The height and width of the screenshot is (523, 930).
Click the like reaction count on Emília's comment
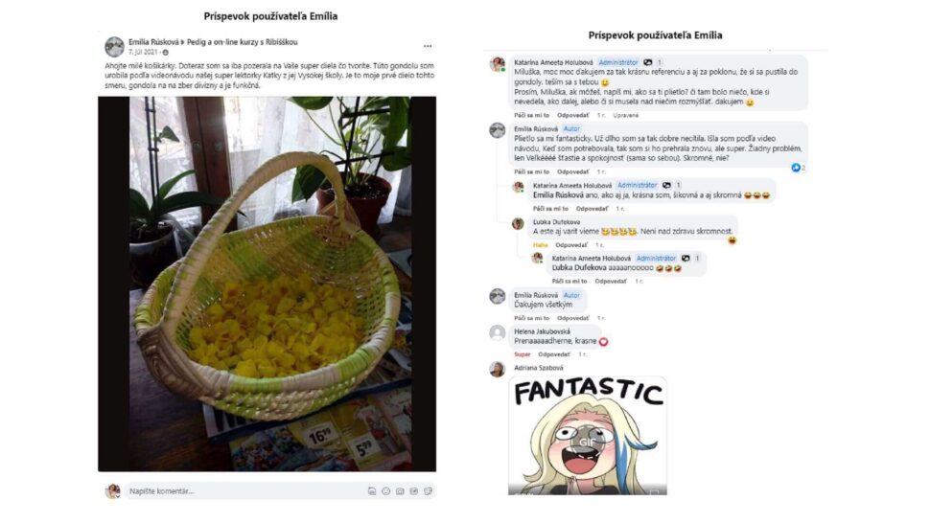click(799, 169)
